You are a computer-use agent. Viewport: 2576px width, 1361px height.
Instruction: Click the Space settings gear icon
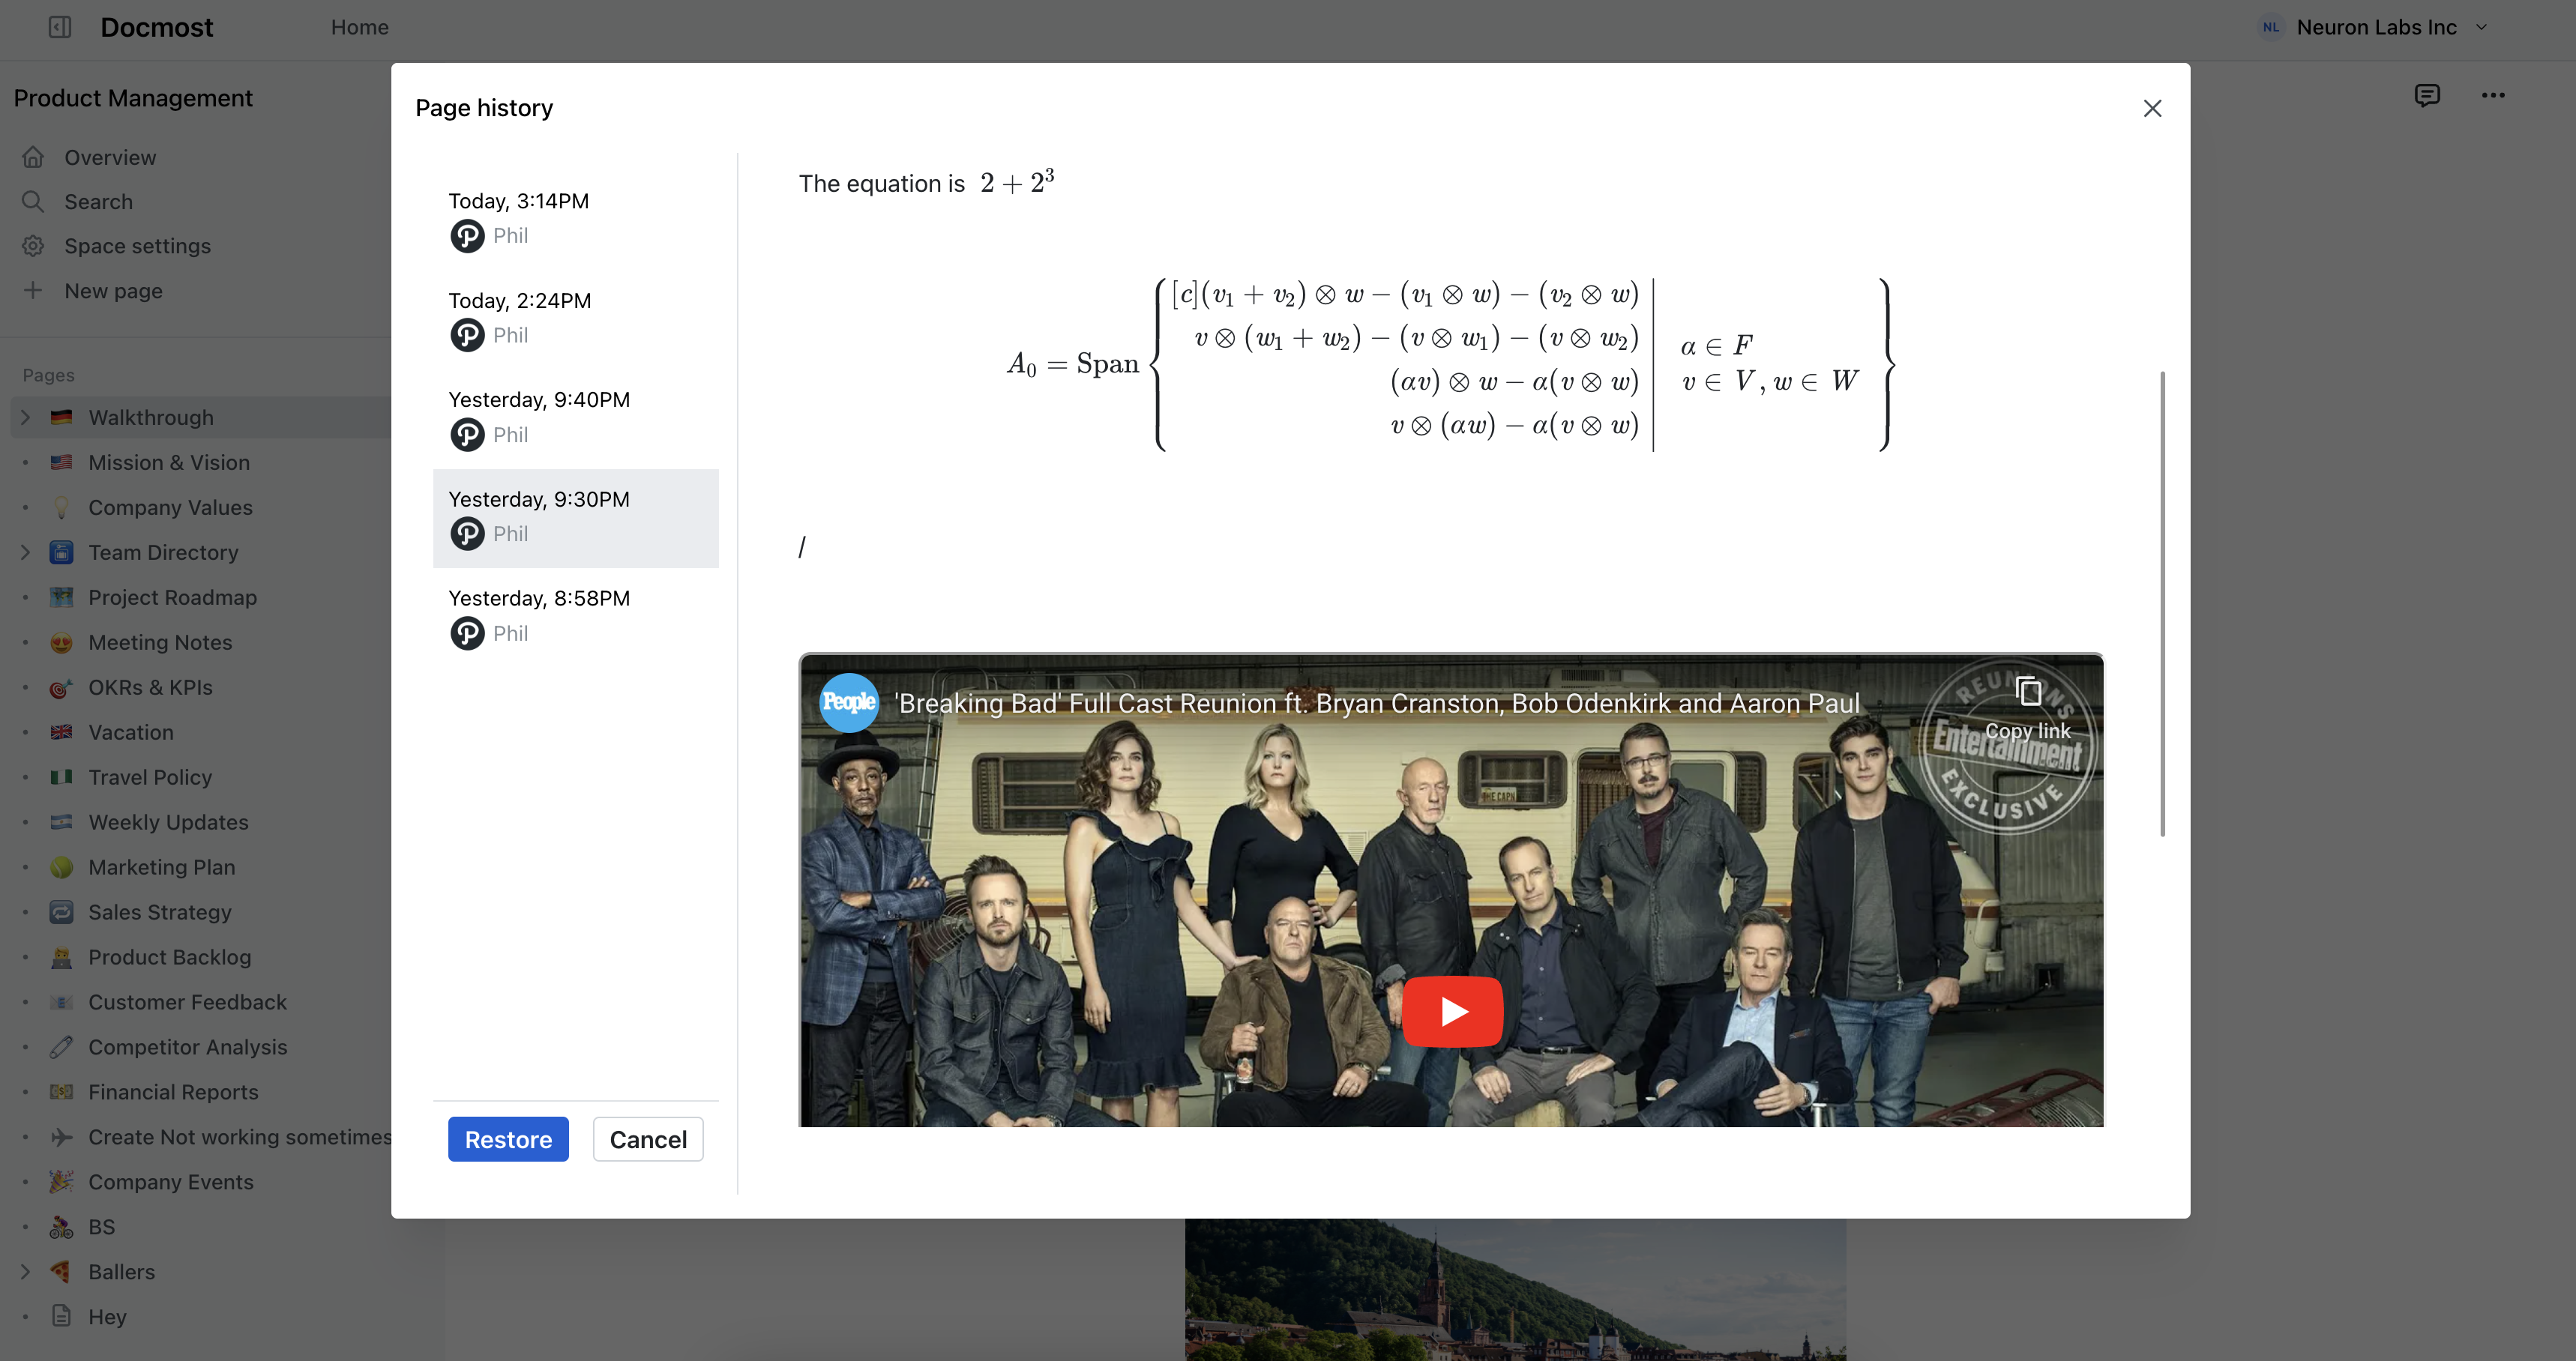(x=33, y=246)
